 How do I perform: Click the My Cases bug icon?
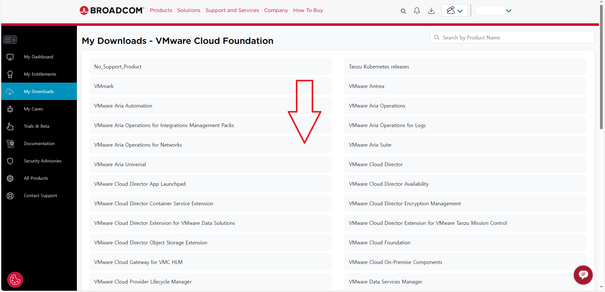(x=10, y=109)
